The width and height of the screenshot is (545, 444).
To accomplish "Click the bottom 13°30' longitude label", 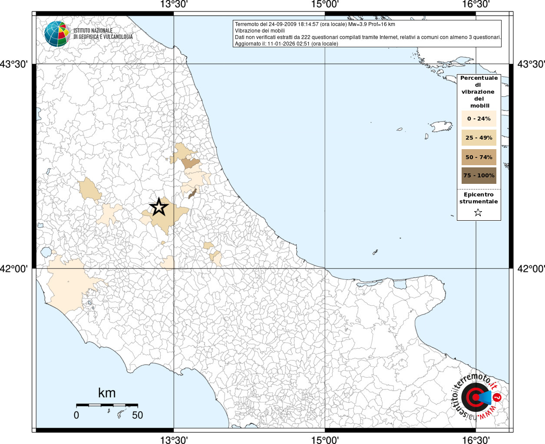I will pyautogui.click(x=174, y=439).
